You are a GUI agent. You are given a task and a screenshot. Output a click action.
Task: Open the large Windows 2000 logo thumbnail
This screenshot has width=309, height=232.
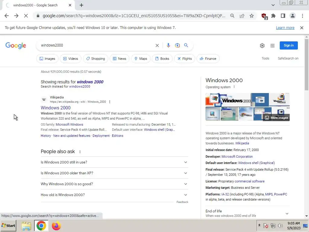tap(228, 100)
